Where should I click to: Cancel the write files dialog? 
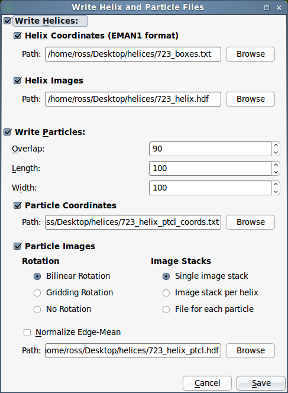pyautogui.click(x=207, y=383)
